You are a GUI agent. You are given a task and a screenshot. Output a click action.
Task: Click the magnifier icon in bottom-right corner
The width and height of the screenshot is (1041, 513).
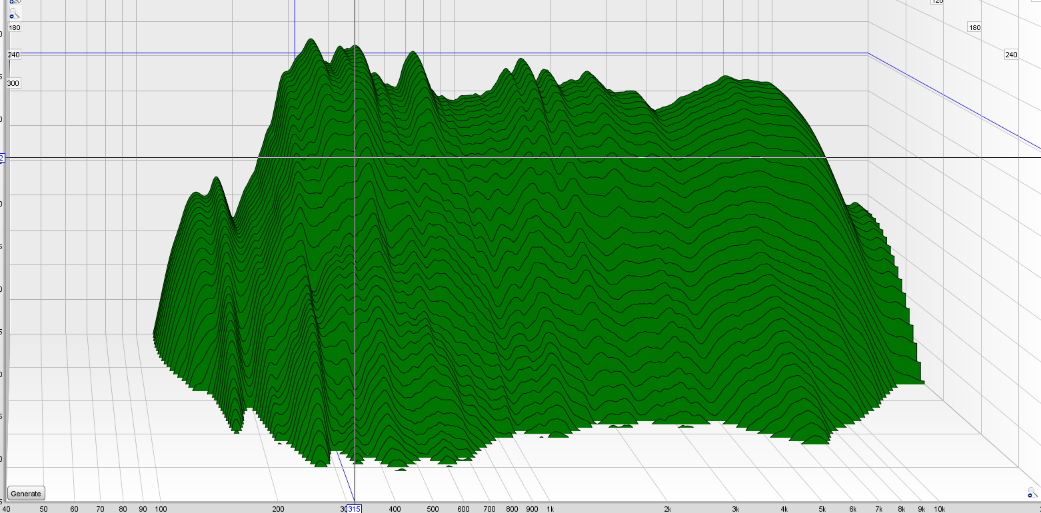(1032, 493)
